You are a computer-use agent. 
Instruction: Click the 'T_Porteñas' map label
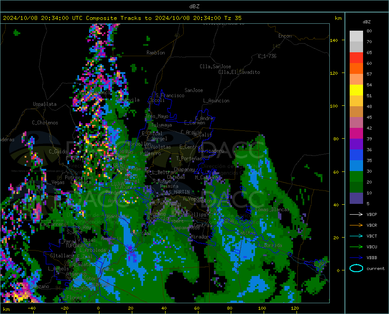pyautogui.click(x=189, y=159)
